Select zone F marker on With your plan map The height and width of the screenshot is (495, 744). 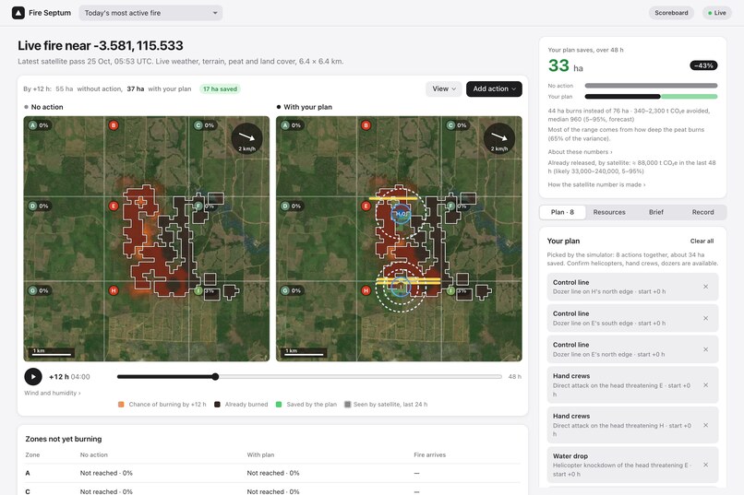(450, 206)
